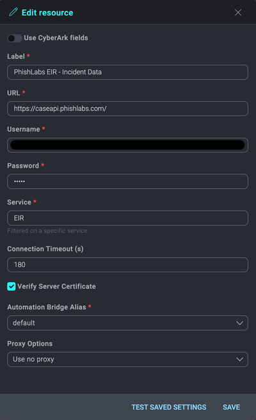The height and width of the screenshot is (420, 256).
Task: Open the Automation Bridge Alias dropdown
Action: click(x=127, y=323)
